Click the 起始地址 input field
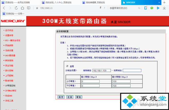 (102, 70)
